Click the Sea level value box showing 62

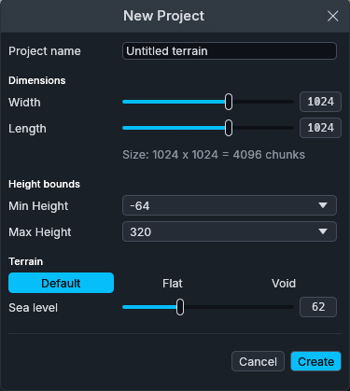pyautogui.click(x=318, y=307)
